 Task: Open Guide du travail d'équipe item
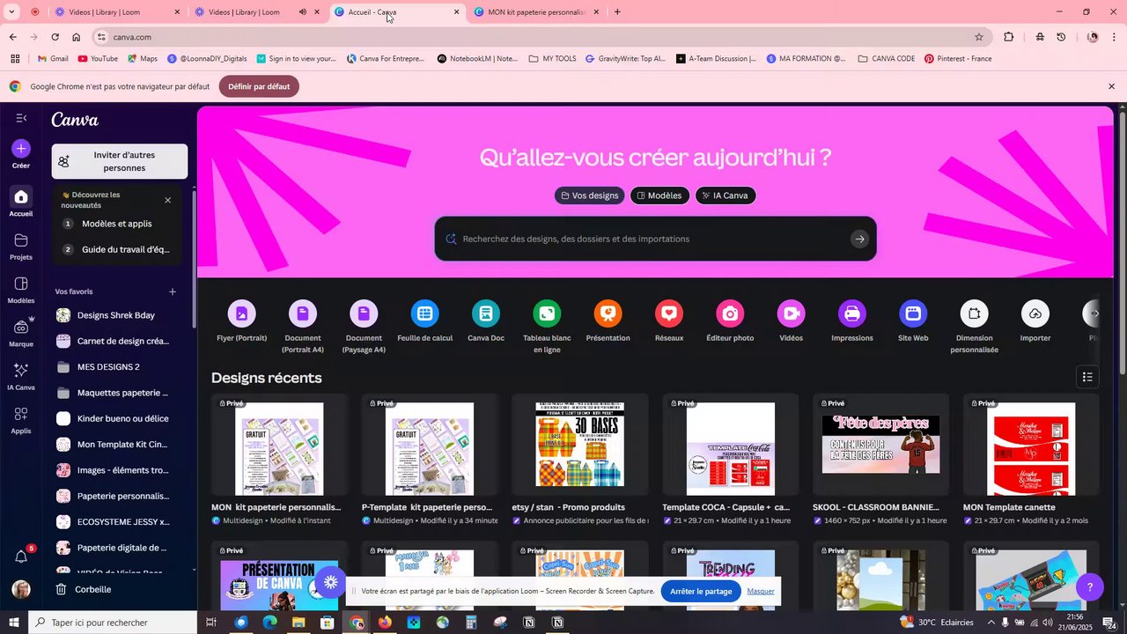[117, 249]
